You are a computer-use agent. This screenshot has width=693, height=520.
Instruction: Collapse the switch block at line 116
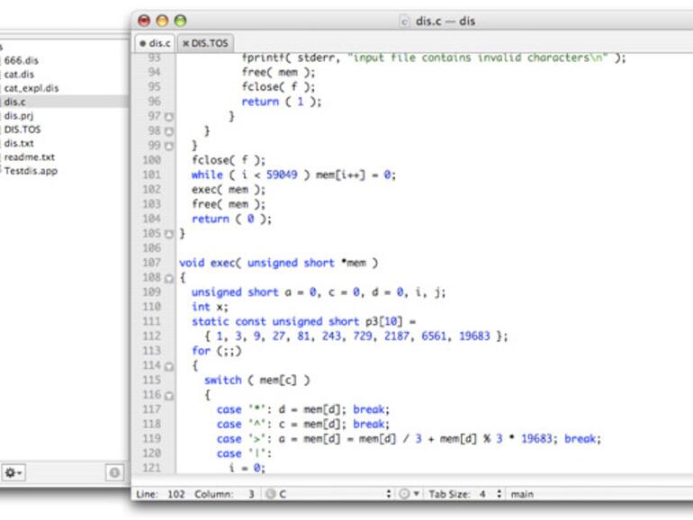click(x=169, y=396)
